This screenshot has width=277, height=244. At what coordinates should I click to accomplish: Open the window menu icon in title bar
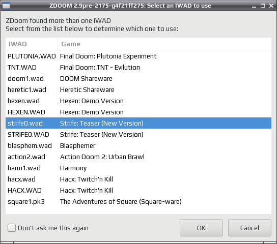(6, 6)
